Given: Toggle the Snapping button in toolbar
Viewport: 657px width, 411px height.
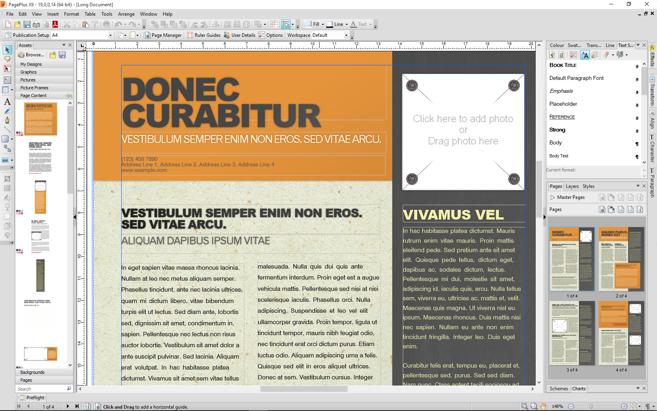Looking at the screenshot, I should tap(286, 24).
